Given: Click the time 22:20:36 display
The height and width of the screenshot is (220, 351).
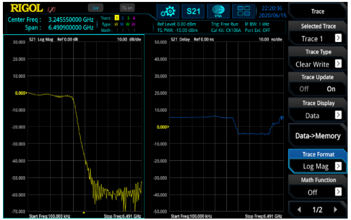Looking at the screenshot, I should tap(272, 8).
